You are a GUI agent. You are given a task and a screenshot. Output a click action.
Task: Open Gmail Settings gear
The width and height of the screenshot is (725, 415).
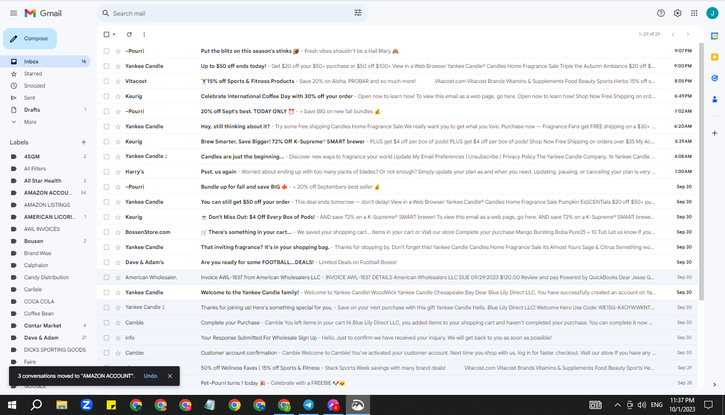[x=678, y=13]
